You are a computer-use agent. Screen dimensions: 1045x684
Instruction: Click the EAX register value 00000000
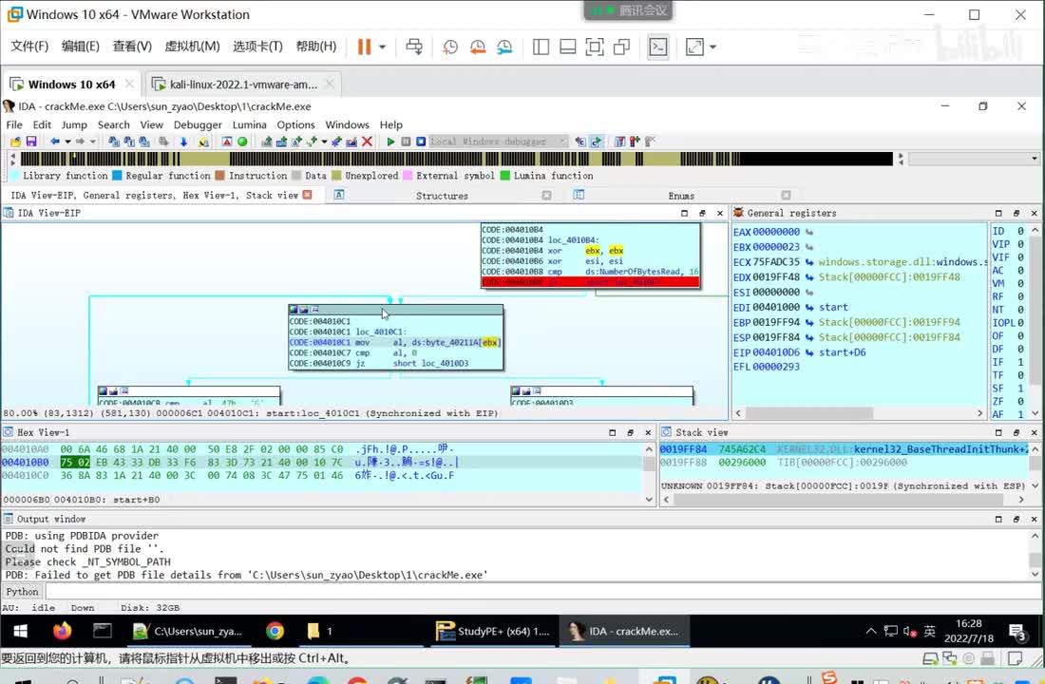(776, 232)
